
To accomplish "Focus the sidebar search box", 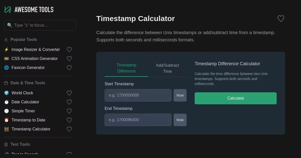I will coord(43,25).
